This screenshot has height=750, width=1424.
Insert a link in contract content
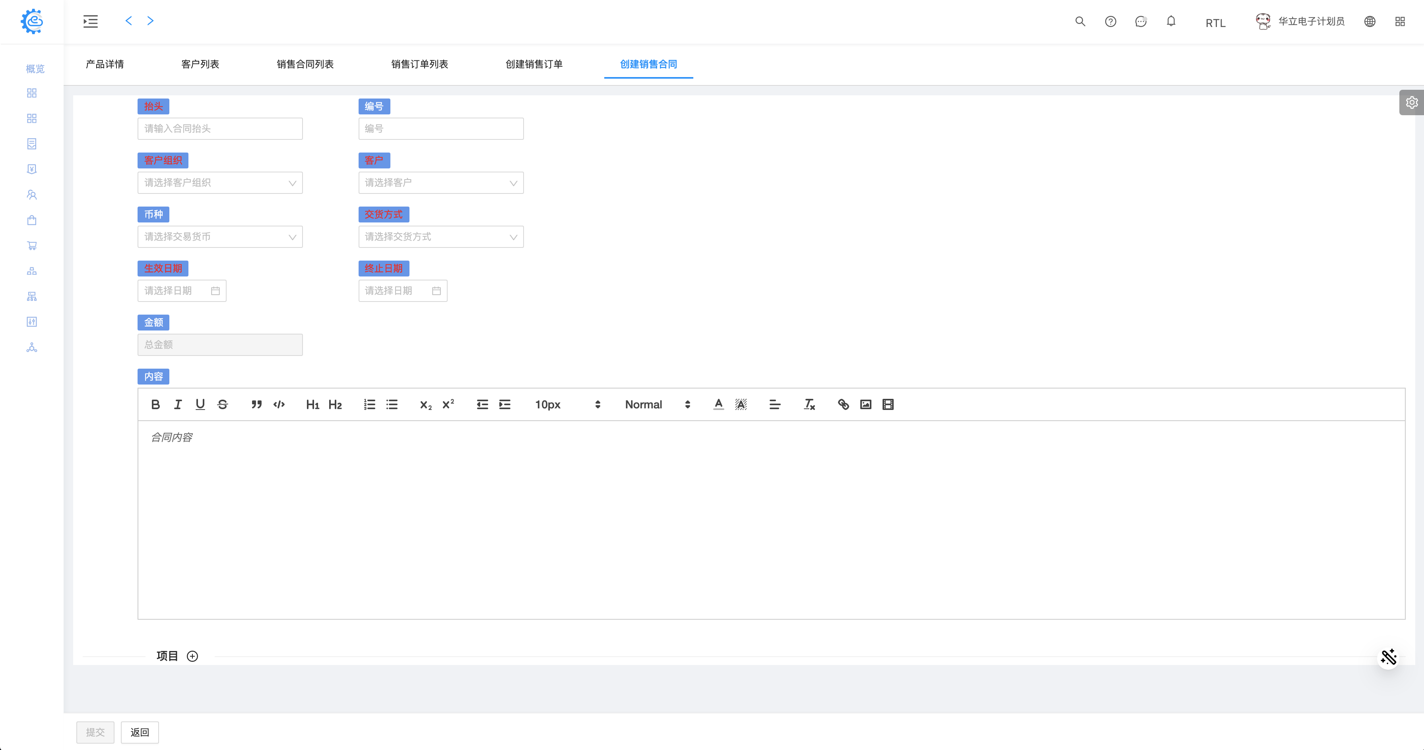coord(843,404)
